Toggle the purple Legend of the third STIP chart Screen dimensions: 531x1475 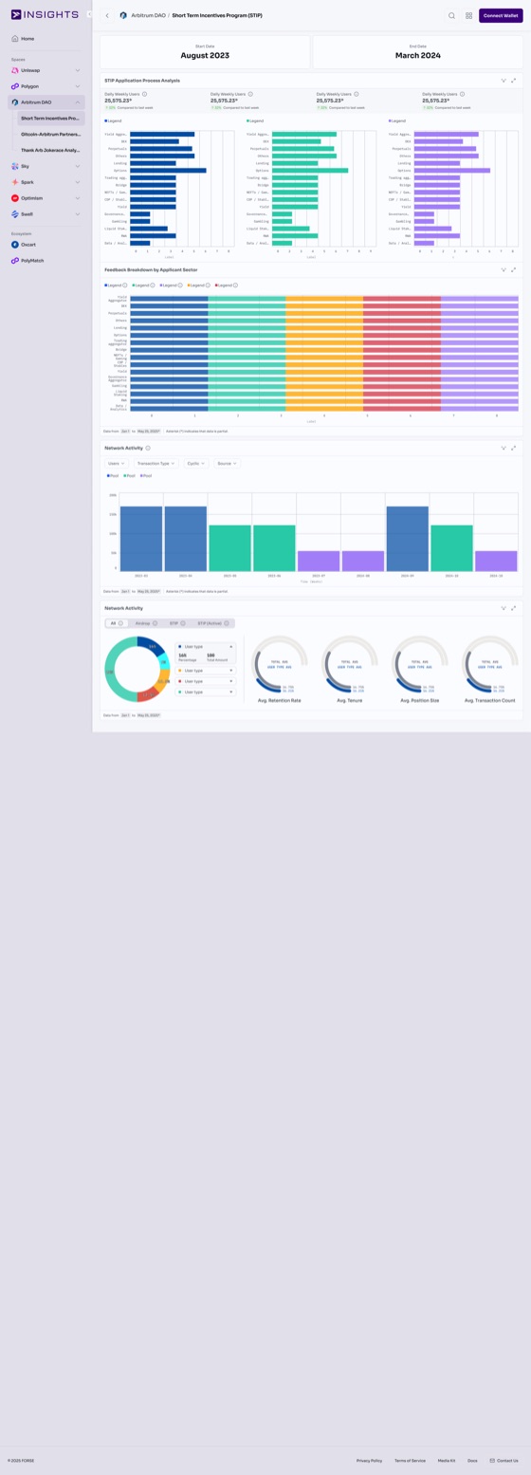397,120
